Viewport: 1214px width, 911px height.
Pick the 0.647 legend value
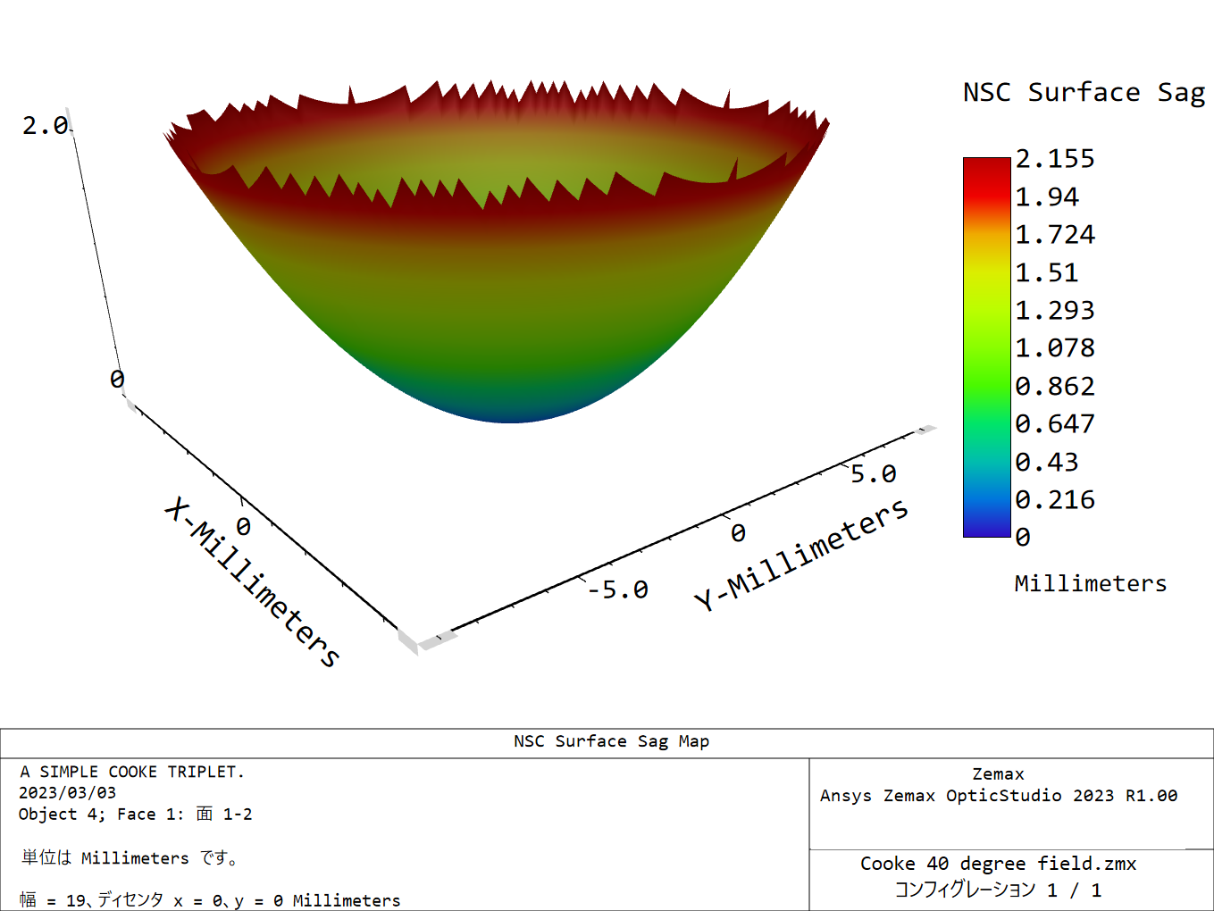pyautogui.click(x=1055, y=424)
